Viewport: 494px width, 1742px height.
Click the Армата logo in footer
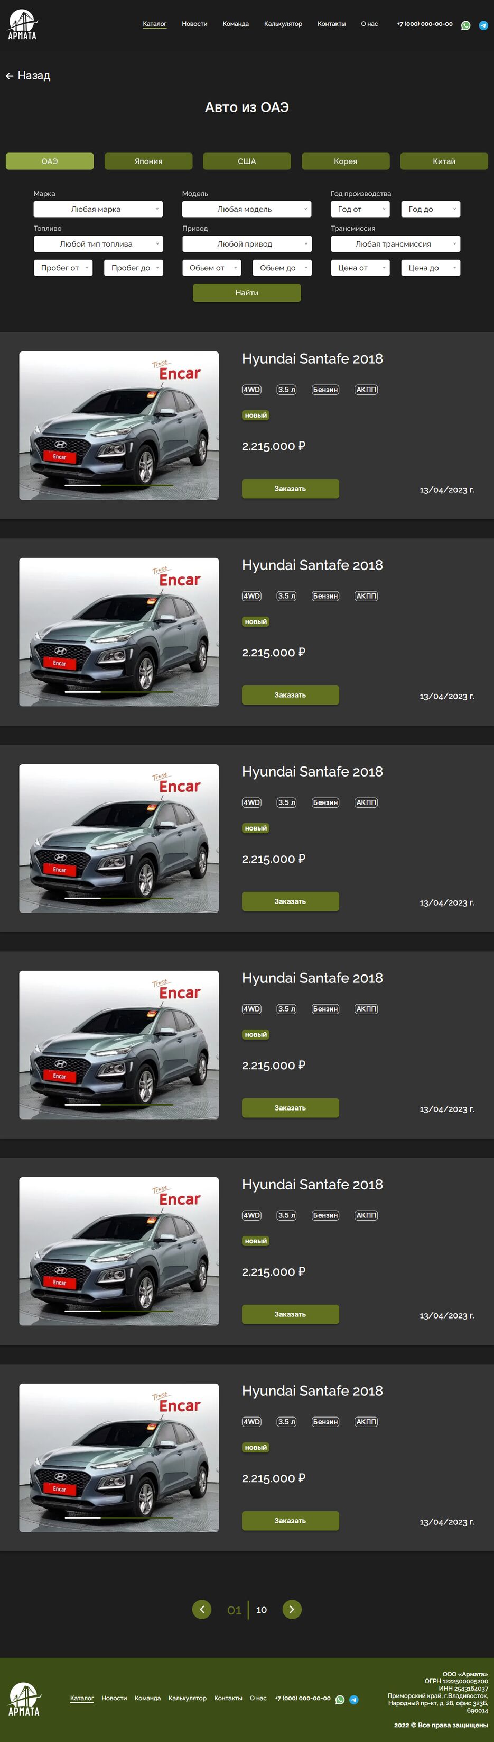tap(24, 1700)
